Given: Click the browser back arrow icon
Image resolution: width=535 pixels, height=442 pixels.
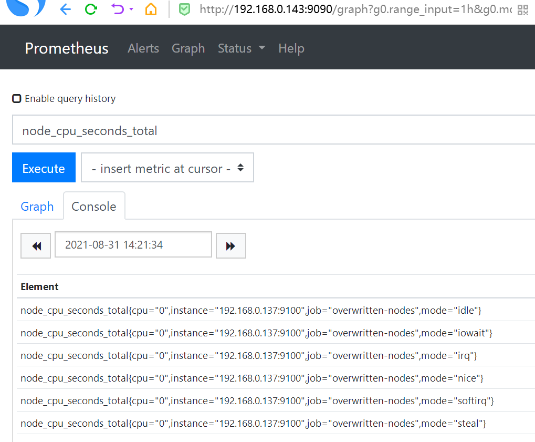Looking at the screenshot, I should 65,9.
